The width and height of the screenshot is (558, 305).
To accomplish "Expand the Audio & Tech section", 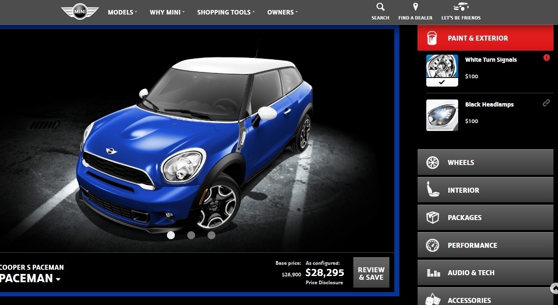I will (x=485, y=273).
